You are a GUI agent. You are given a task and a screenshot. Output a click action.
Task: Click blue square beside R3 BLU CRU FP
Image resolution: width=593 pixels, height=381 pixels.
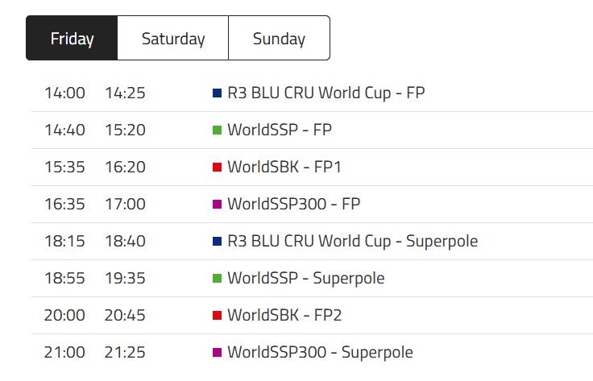[x=217, y=93]
